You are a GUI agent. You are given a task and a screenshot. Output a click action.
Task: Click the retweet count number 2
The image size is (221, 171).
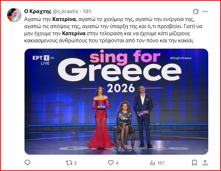pyautogui.click(x=75, y=163)
